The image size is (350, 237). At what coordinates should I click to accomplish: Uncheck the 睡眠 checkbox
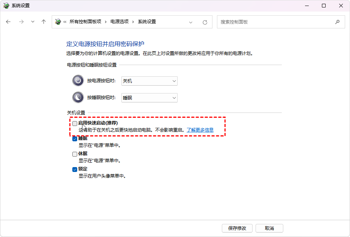click(x=75, y=139)
